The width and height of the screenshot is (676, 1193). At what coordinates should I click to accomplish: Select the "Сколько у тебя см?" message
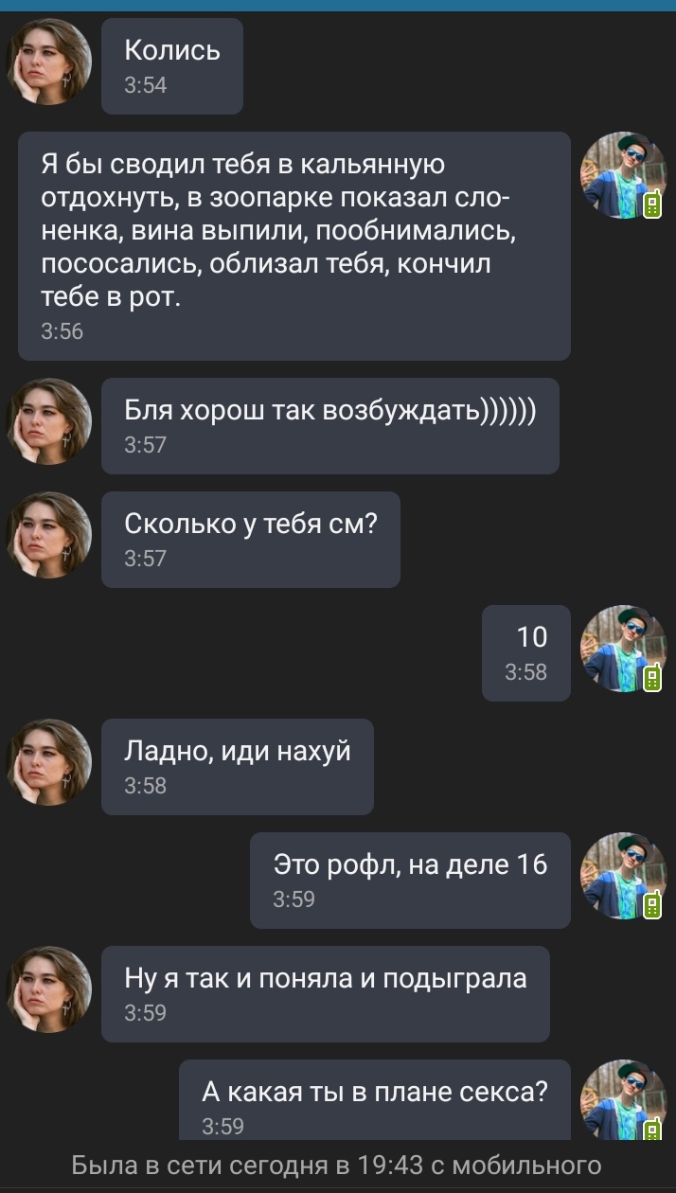251,540
